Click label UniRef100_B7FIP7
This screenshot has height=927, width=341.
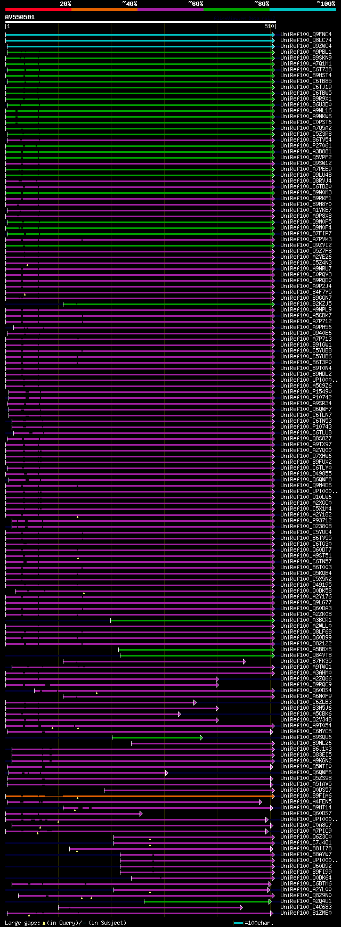tap(306, 234)
